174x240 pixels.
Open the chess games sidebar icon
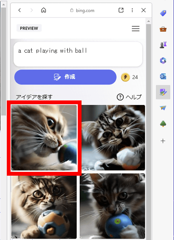pos(163,45)
